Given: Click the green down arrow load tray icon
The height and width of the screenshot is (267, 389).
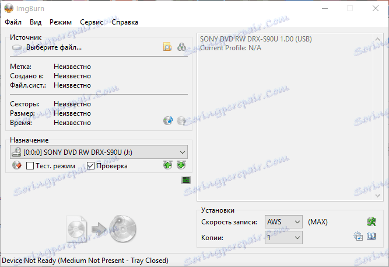Looking at the screenshot, I should (181, 165).
